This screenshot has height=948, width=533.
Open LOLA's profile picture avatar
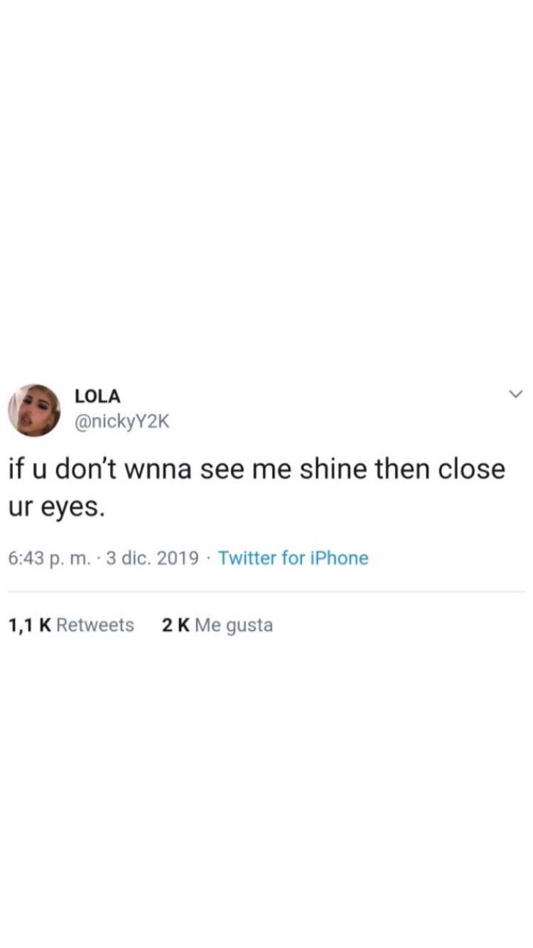click(34, 410)
